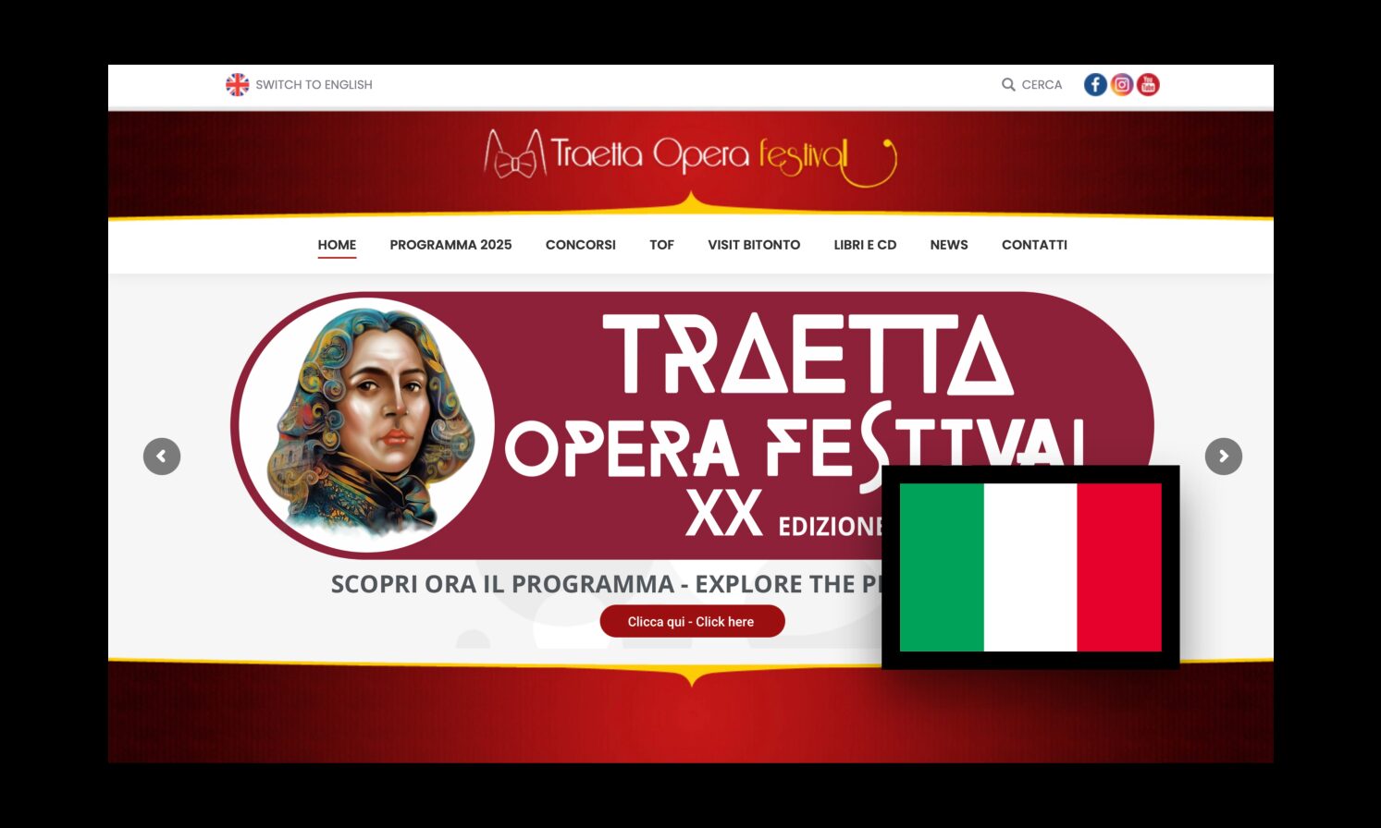Click the 'Clicca qui - Click here' button
The height and width of the screenshot is (828, 1381).
point(692,622)
